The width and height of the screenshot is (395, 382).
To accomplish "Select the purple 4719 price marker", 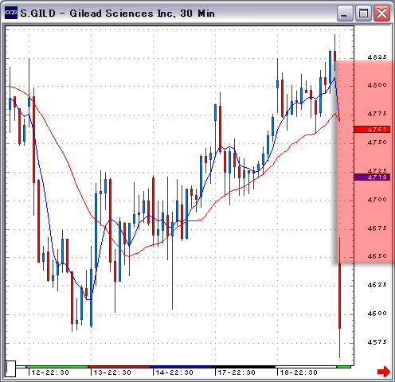I will click(x=372, y=177).
